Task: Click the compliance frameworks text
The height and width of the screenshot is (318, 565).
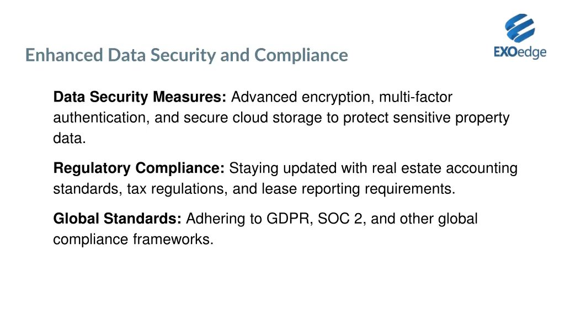Action: [133, 240]
